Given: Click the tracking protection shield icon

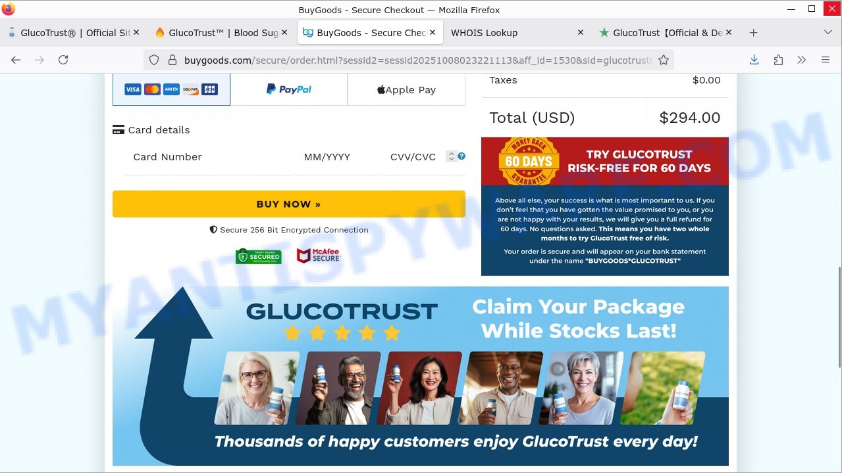Looking at the screenshot, I should point(154,60).
